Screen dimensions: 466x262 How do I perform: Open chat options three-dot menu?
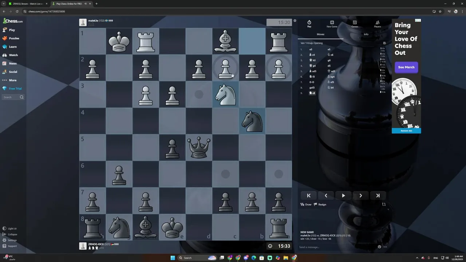(385, 247)
